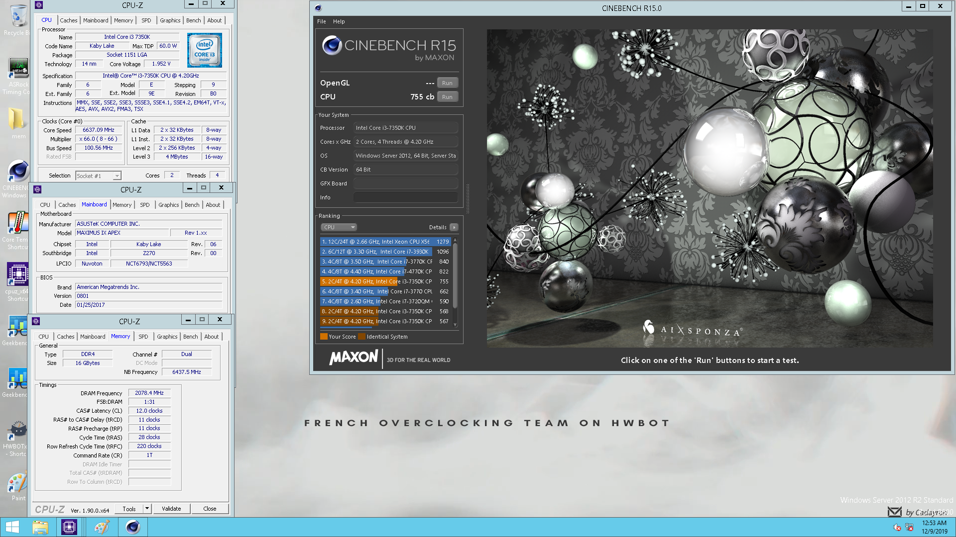This screenshot has width=956, height=537.
Task: Click the Tools button in CPU-Z
Action: [x=129, y=509]
